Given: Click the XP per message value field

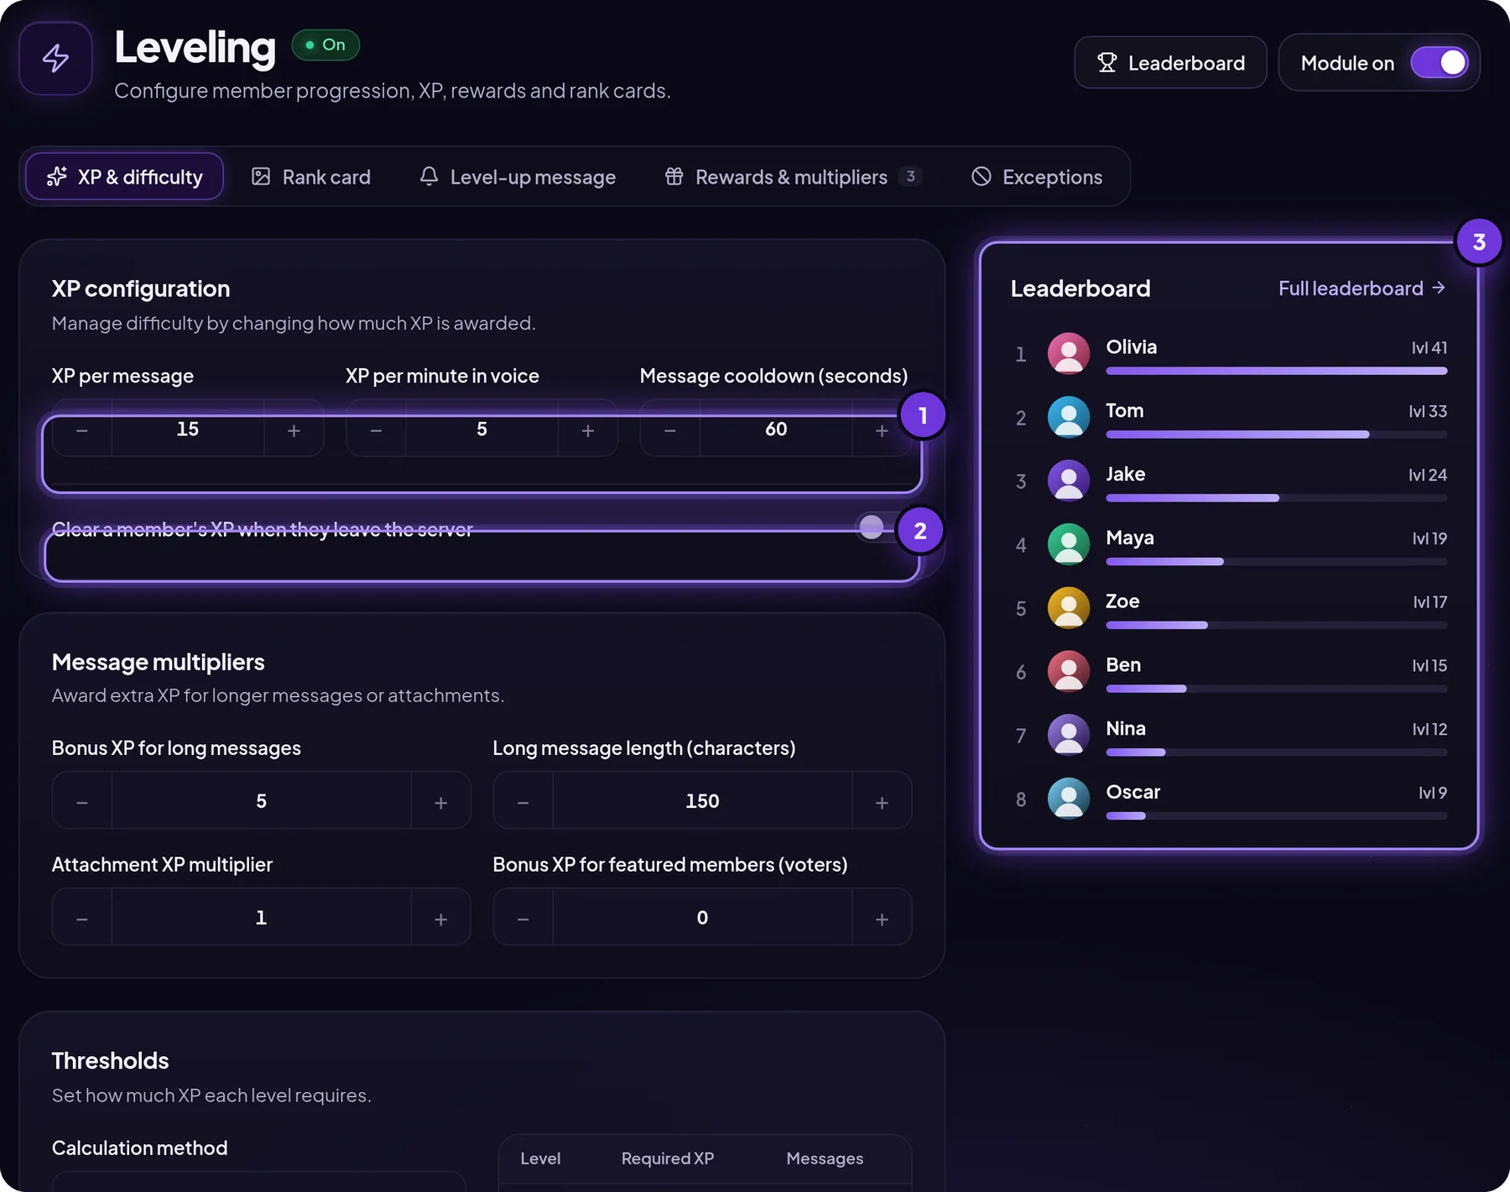Looking at the screenshot, I should pyautogui.click(x=188, y=429).
